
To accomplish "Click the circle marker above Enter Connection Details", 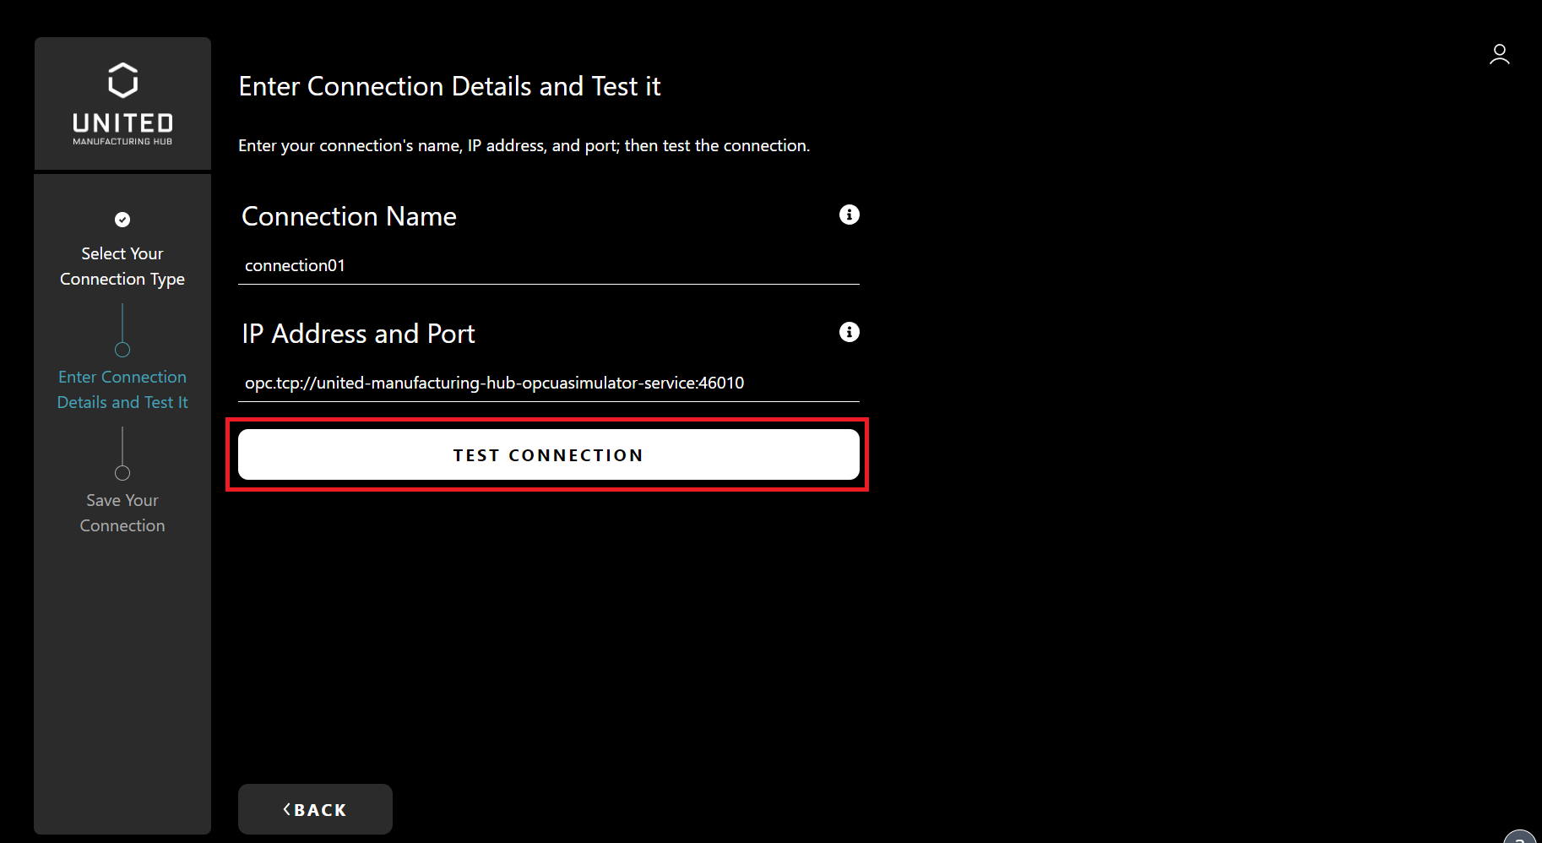I will (122, 350).
